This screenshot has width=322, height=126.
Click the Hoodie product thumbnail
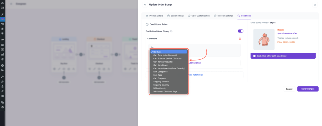click(x=264, y=39)
